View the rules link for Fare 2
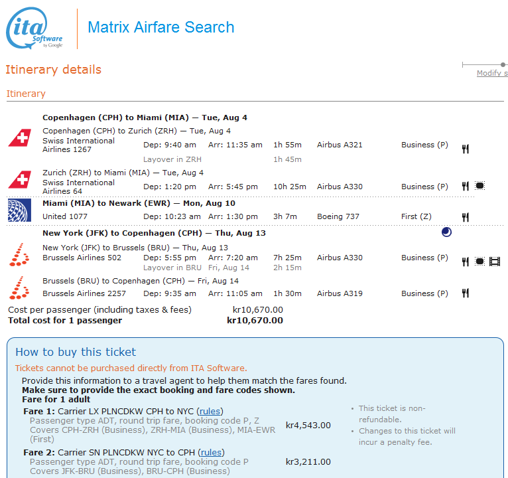508x478 pixels. pyautogui.click(x=211, y=452)
